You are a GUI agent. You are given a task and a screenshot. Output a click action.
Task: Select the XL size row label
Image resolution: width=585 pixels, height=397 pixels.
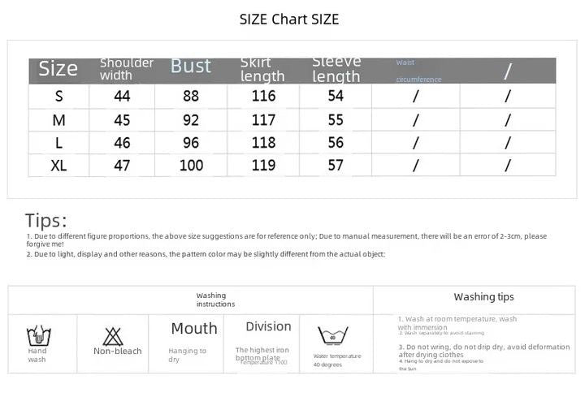(58, 166)
